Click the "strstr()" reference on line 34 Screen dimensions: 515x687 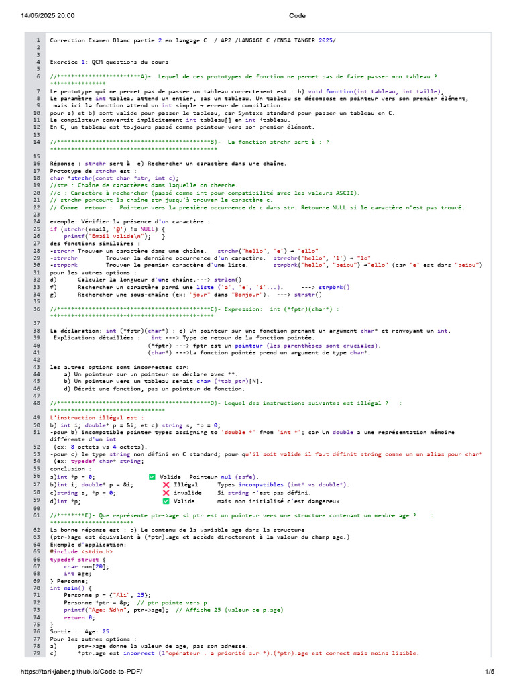click(x=308, y=295)
